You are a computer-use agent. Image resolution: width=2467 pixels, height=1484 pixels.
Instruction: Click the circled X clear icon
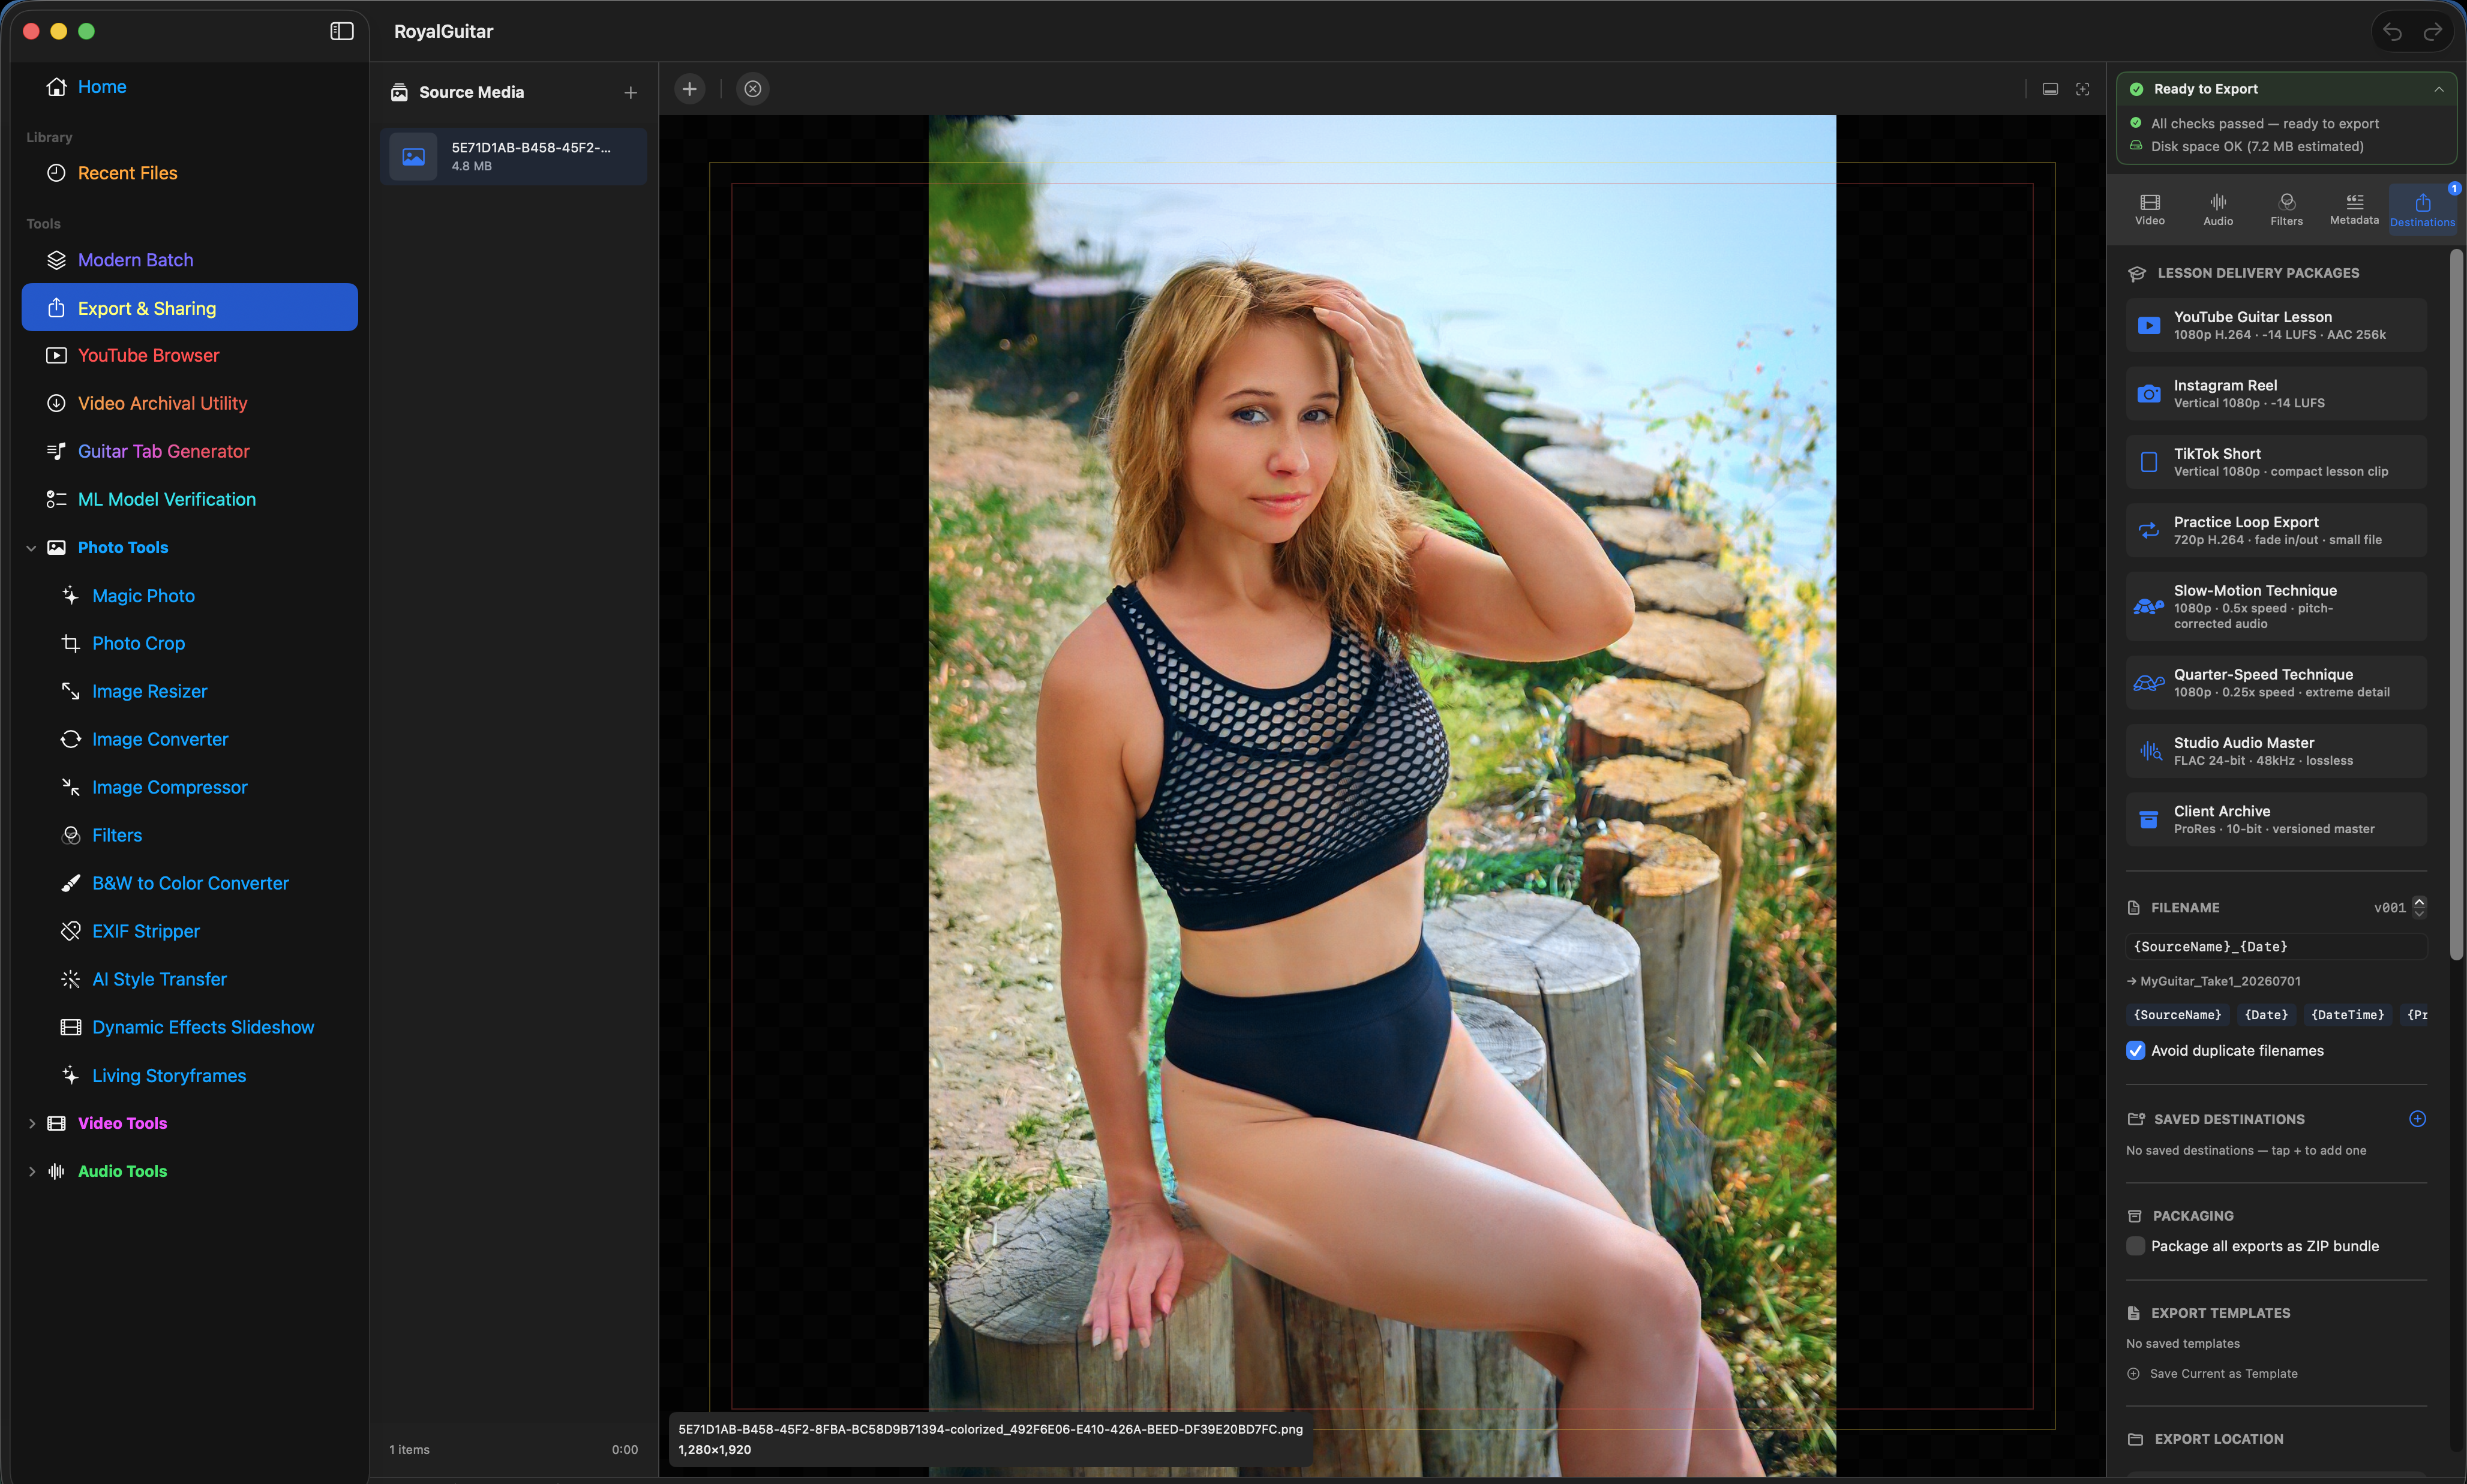(x=753, y=89)
